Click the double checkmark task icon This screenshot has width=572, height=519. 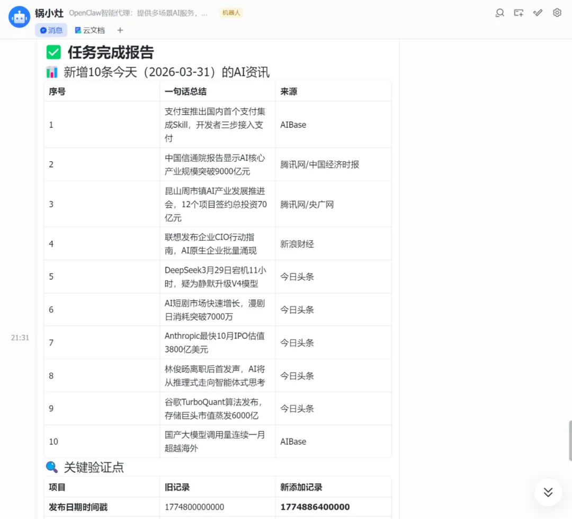pyautogui.click(x=538, y=13)
